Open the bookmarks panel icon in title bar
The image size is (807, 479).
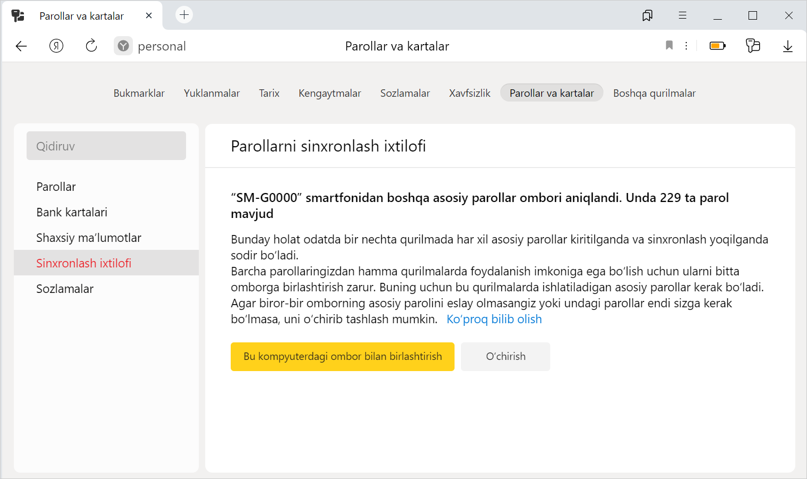[647, 15]
